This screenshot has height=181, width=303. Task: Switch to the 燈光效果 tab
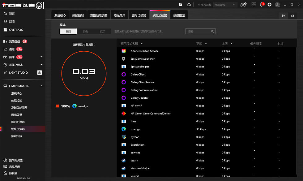tap(119, 15)
